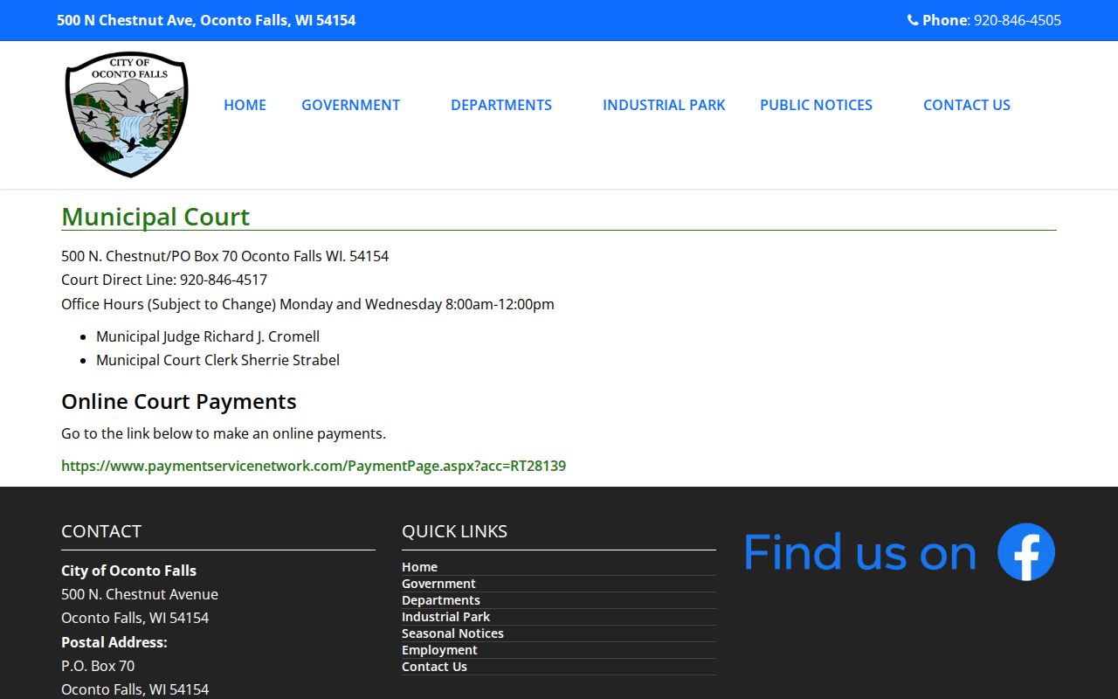
Task: Click Contact Us in Quick Links
Action: pyautogui.click(x=434, y=667)
